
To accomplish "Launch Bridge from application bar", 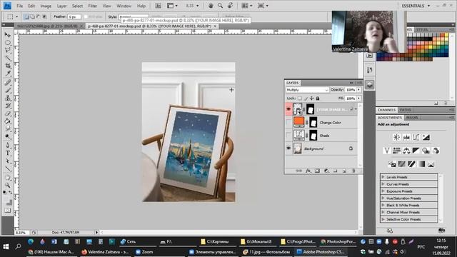I will (x=158, y=6).
